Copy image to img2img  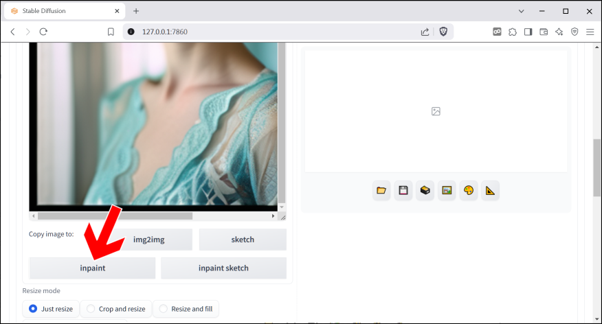pyautogui.click(x=153, y=240)
